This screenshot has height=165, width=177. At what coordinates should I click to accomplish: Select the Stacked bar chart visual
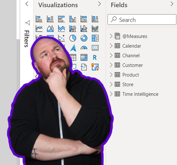point(39,19)
